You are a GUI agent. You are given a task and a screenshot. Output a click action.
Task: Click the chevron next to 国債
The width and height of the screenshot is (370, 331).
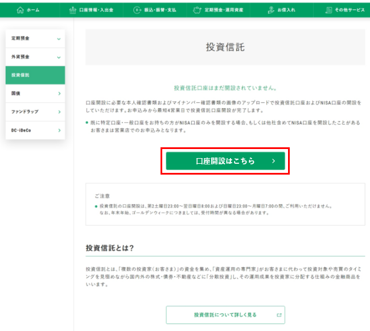click(59, 93)
